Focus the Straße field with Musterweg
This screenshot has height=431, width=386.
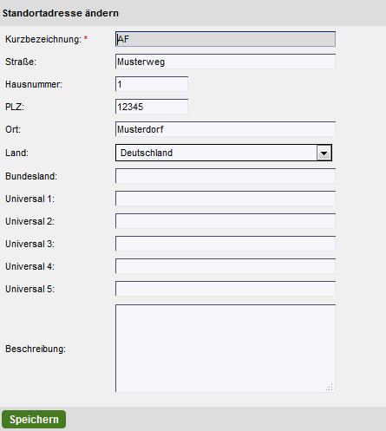226,62
